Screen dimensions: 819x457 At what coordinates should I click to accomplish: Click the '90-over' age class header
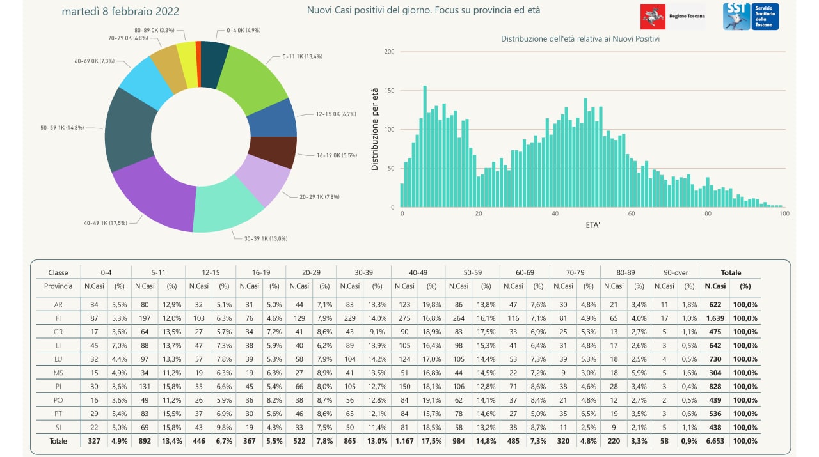tap(676, 272)
